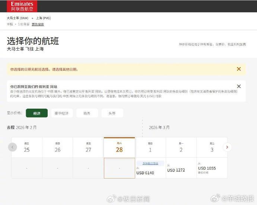Click the 2026 年 3 月 month label
The image size is (257, 205).
[x=159, y=127]
